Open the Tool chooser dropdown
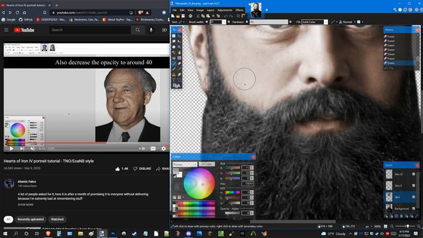Image resolution: width=423 pixels, height=238 pixels. (x=182, y=22)
